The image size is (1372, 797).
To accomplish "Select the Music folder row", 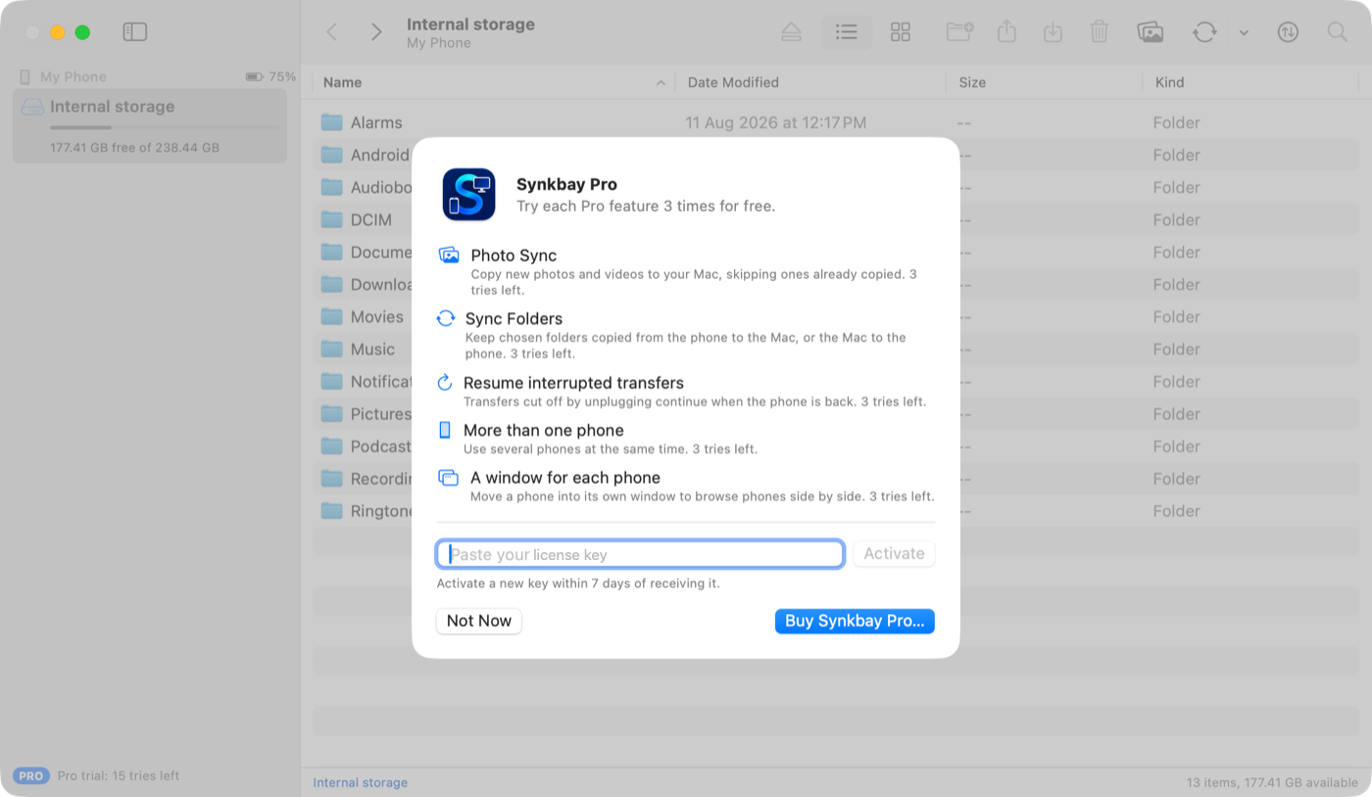I will click(x=836, y=350).
